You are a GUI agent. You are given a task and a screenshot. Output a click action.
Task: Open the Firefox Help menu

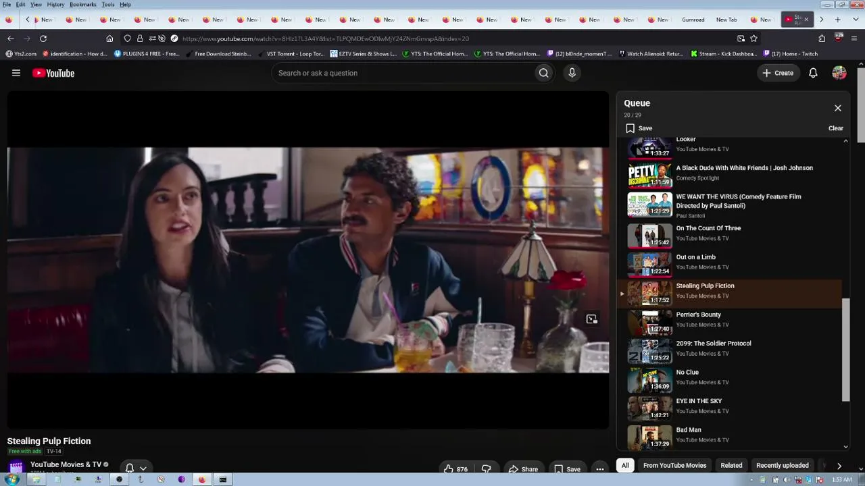[x=126, y=5]
